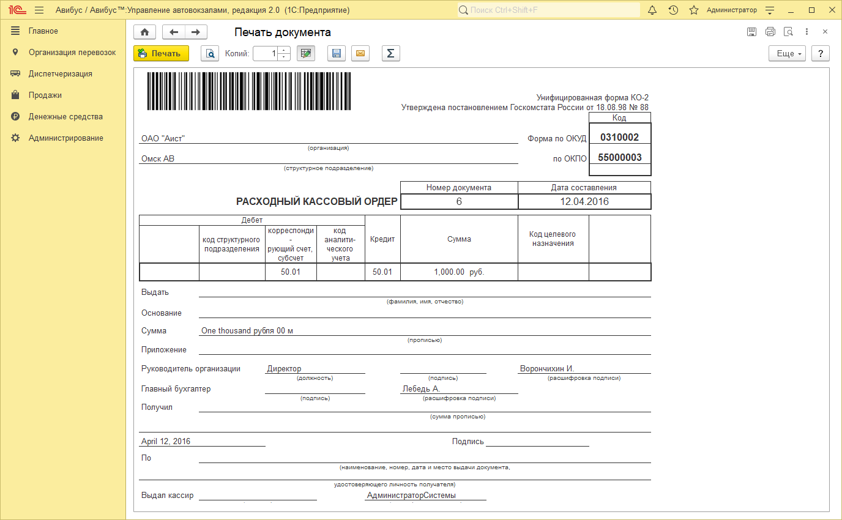
Task: Open favorites star icon
Action: coord(693,10)
